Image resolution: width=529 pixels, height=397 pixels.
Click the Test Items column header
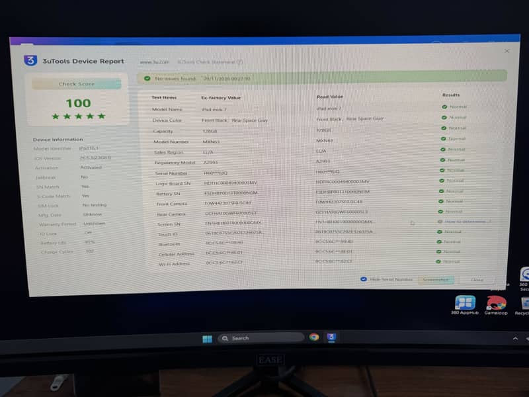[164, 97]
